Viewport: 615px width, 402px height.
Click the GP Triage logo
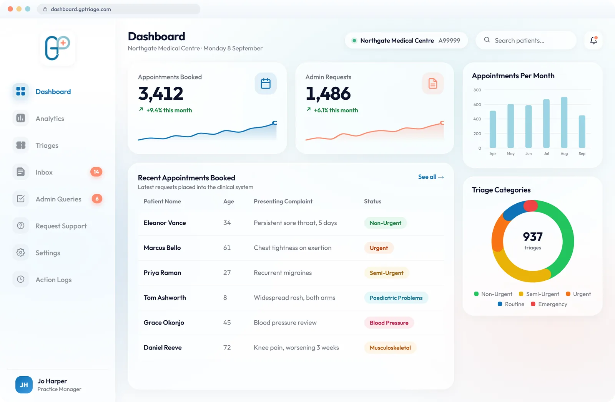pos(58,48)
